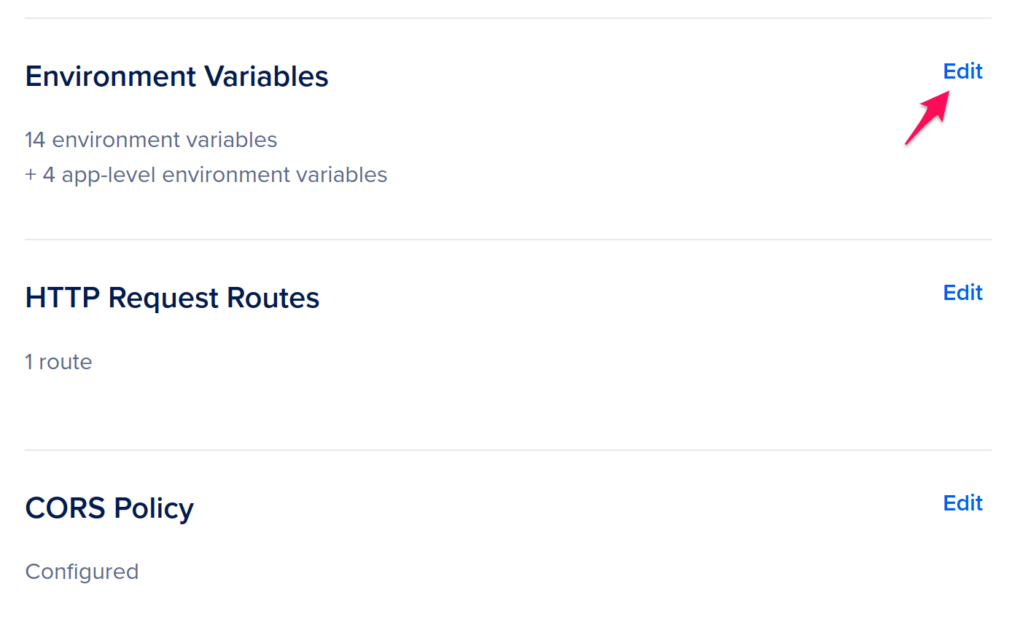Click the word "Policy" in the CORS heading
The image size is (1012, 635).
[154, 508]
